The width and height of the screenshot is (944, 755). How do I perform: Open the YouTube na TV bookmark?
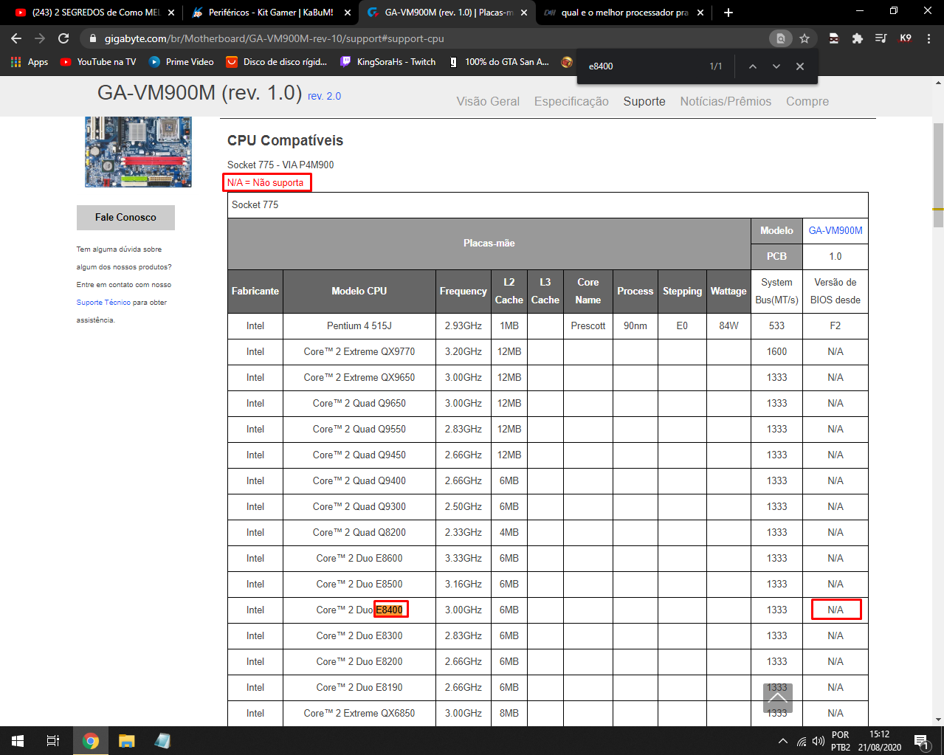(x=98, y=62)
